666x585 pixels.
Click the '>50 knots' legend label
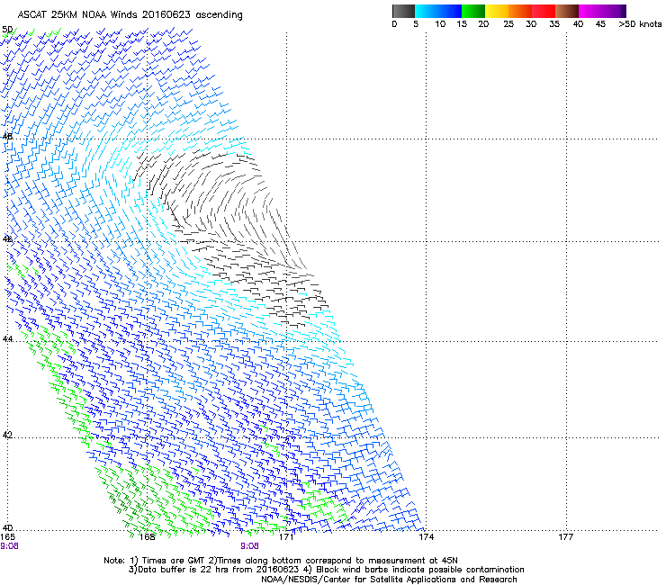click(640, 24)
